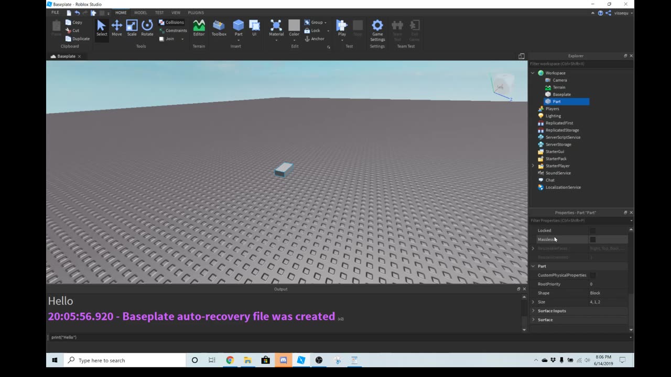The width and height of the screenshot is (671, 377).
Task: Collapse the Part properties section
Action: pyautogui.click(x=533, y=266)
